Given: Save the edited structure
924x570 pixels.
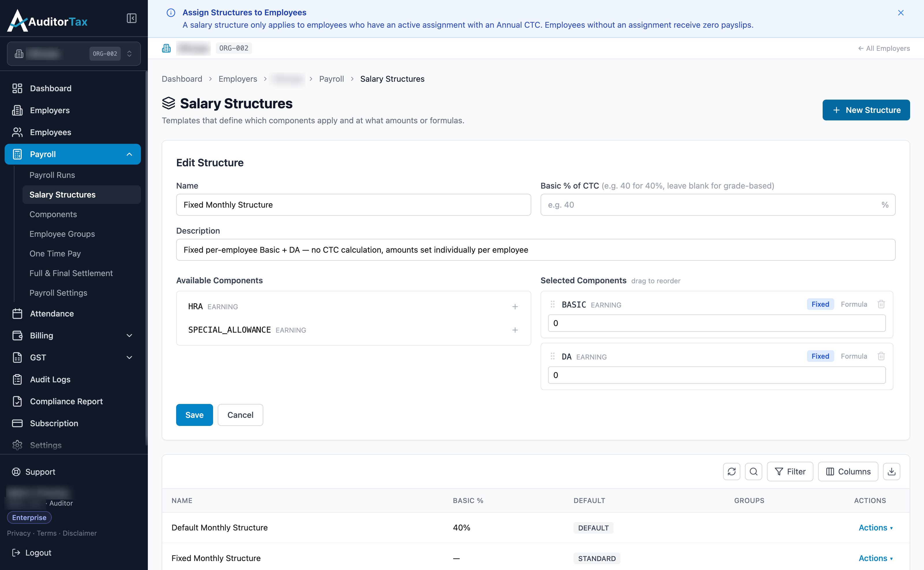Looking at the screenshot, I should click(195, 415).
